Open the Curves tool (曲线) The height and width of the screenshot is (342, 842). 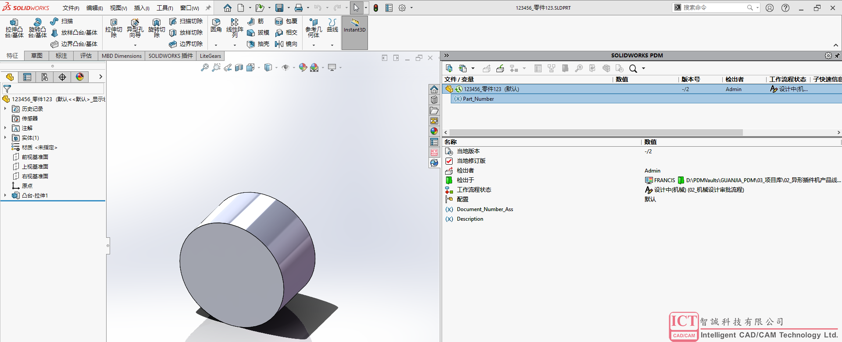(x=332, y=25)
